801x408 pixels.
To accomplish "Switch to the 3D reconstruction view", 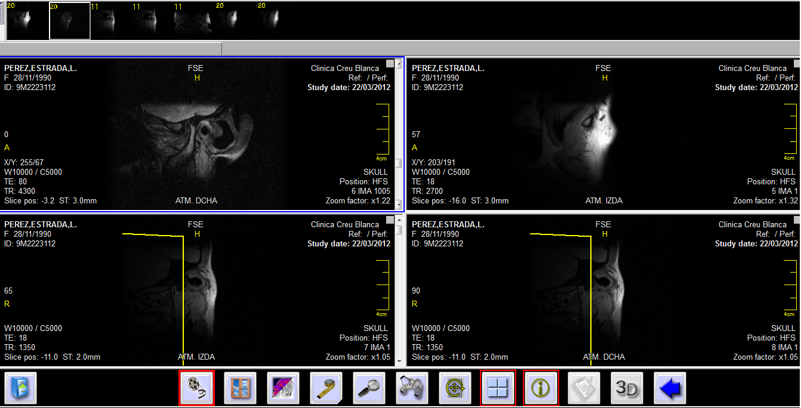I will pos(627,387).
